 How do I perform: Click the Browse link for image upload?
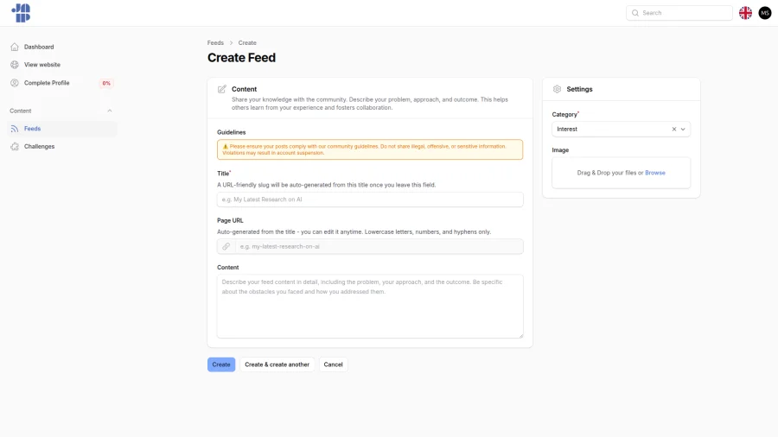click(655, 173)
